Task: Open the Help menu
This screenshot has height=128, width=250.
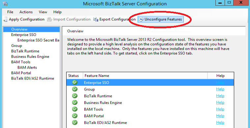Action: point(57,12)
